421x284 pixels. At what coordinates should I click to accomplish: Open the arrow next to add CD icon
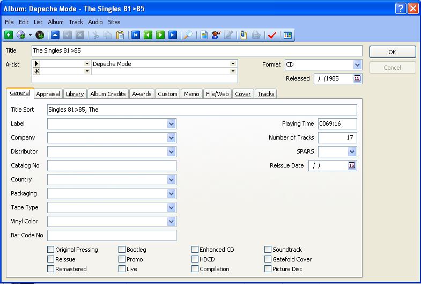(x=30, y=35)
